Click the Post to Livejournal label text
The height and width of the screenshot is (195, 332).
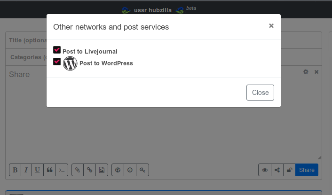90,51
